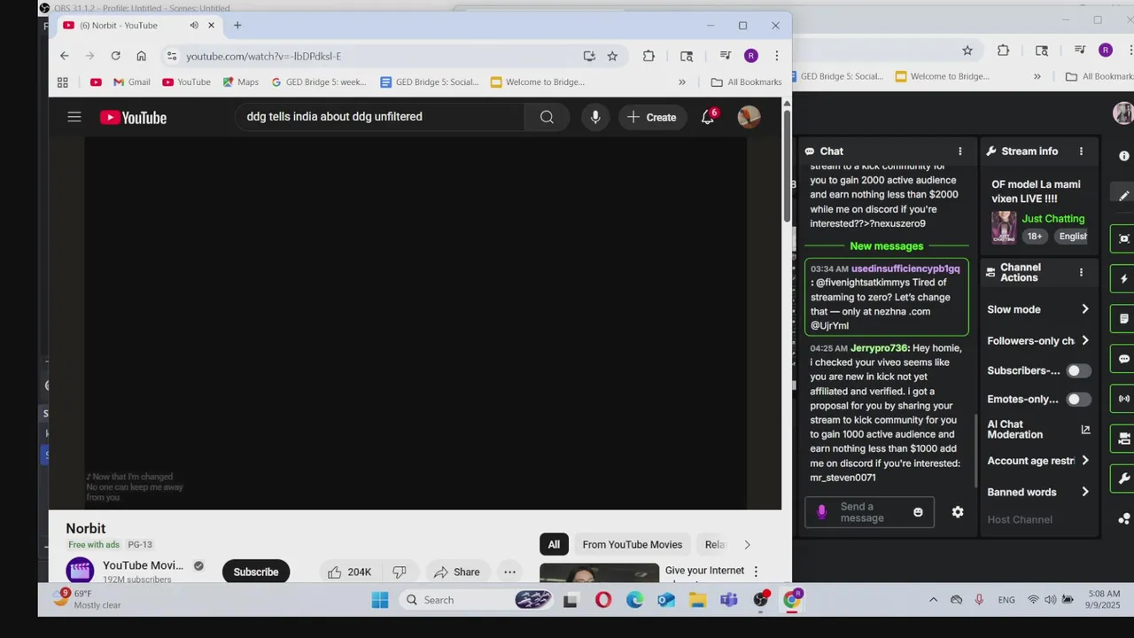Open the Chrome apps grid on the bookmarks bar
This screenshot has width=1134, height=638.
(62, 82)
